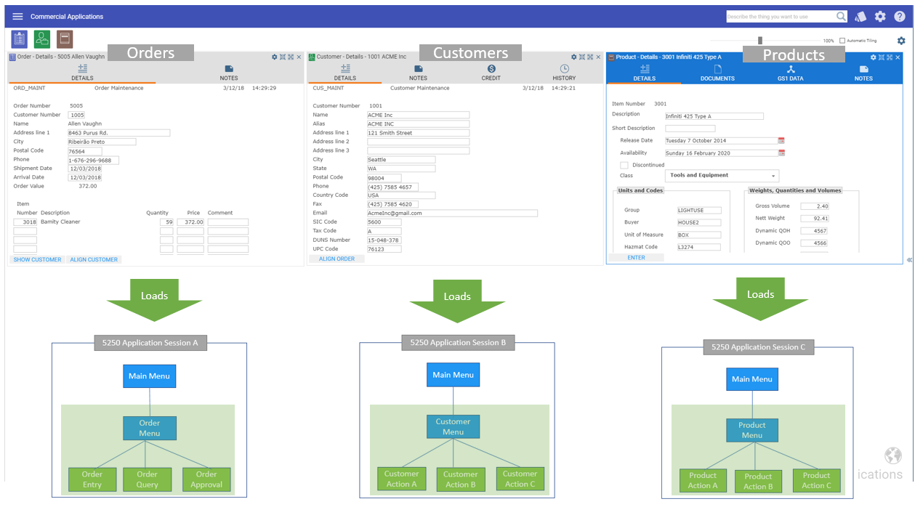
Task: Click the Order City field Ribeirão Preto
Action: (102, 142)
